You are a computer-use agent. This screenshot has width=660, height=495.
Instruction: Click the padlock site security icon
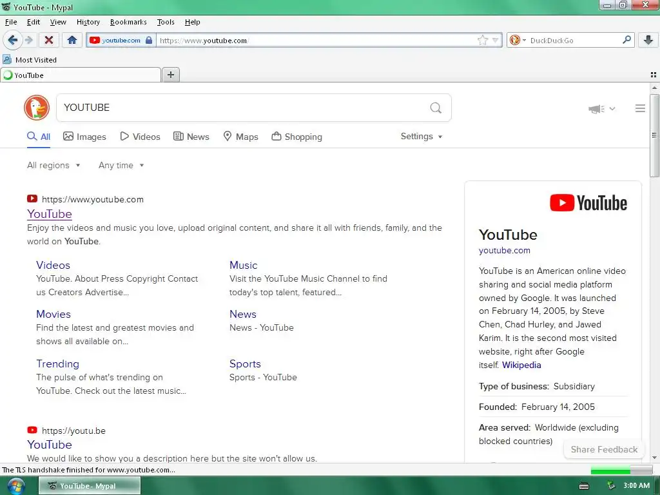149,41
